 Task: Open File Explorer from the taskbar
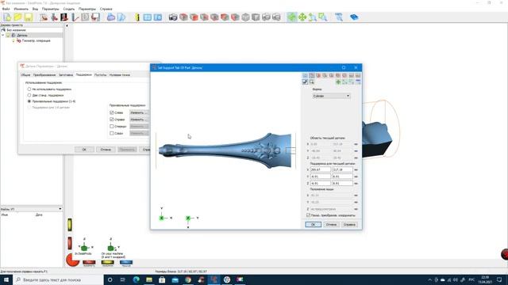[149, 279]
